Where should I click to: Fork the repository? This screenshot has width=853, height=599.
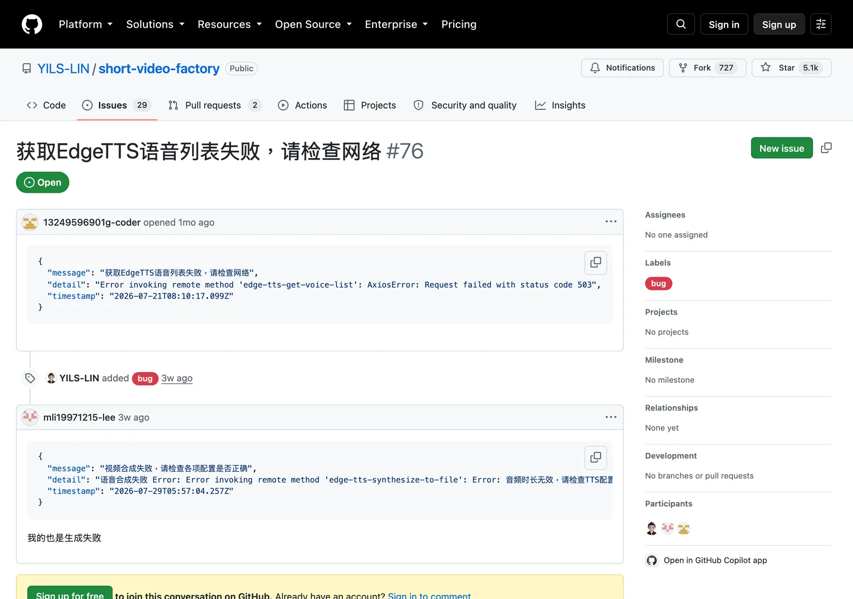[x=707, y=68]
